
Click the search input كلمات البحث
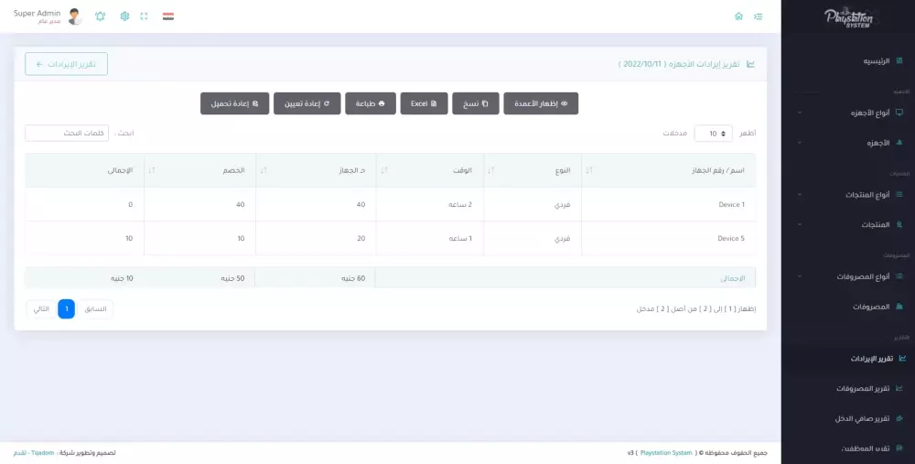67,133
